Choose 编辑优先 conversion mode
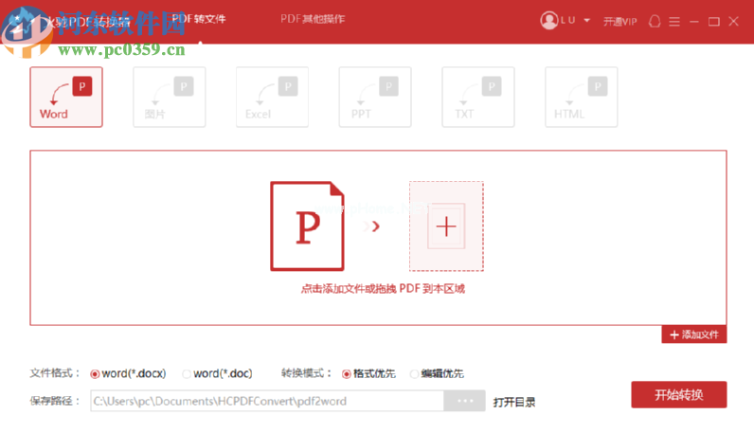754x433 pixels. click(414, 373)
